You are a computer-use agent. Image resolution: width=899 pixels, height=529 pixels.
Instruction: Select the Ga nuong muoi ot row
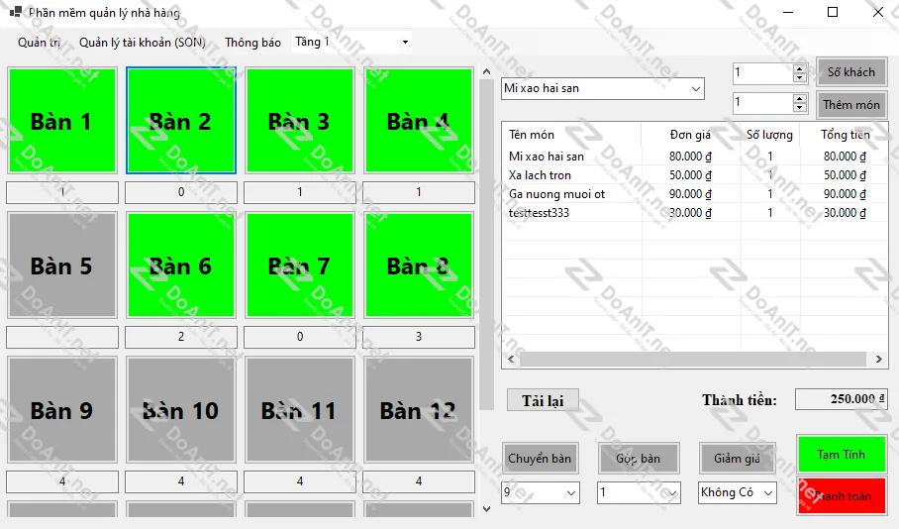click(x=695, y=194)
